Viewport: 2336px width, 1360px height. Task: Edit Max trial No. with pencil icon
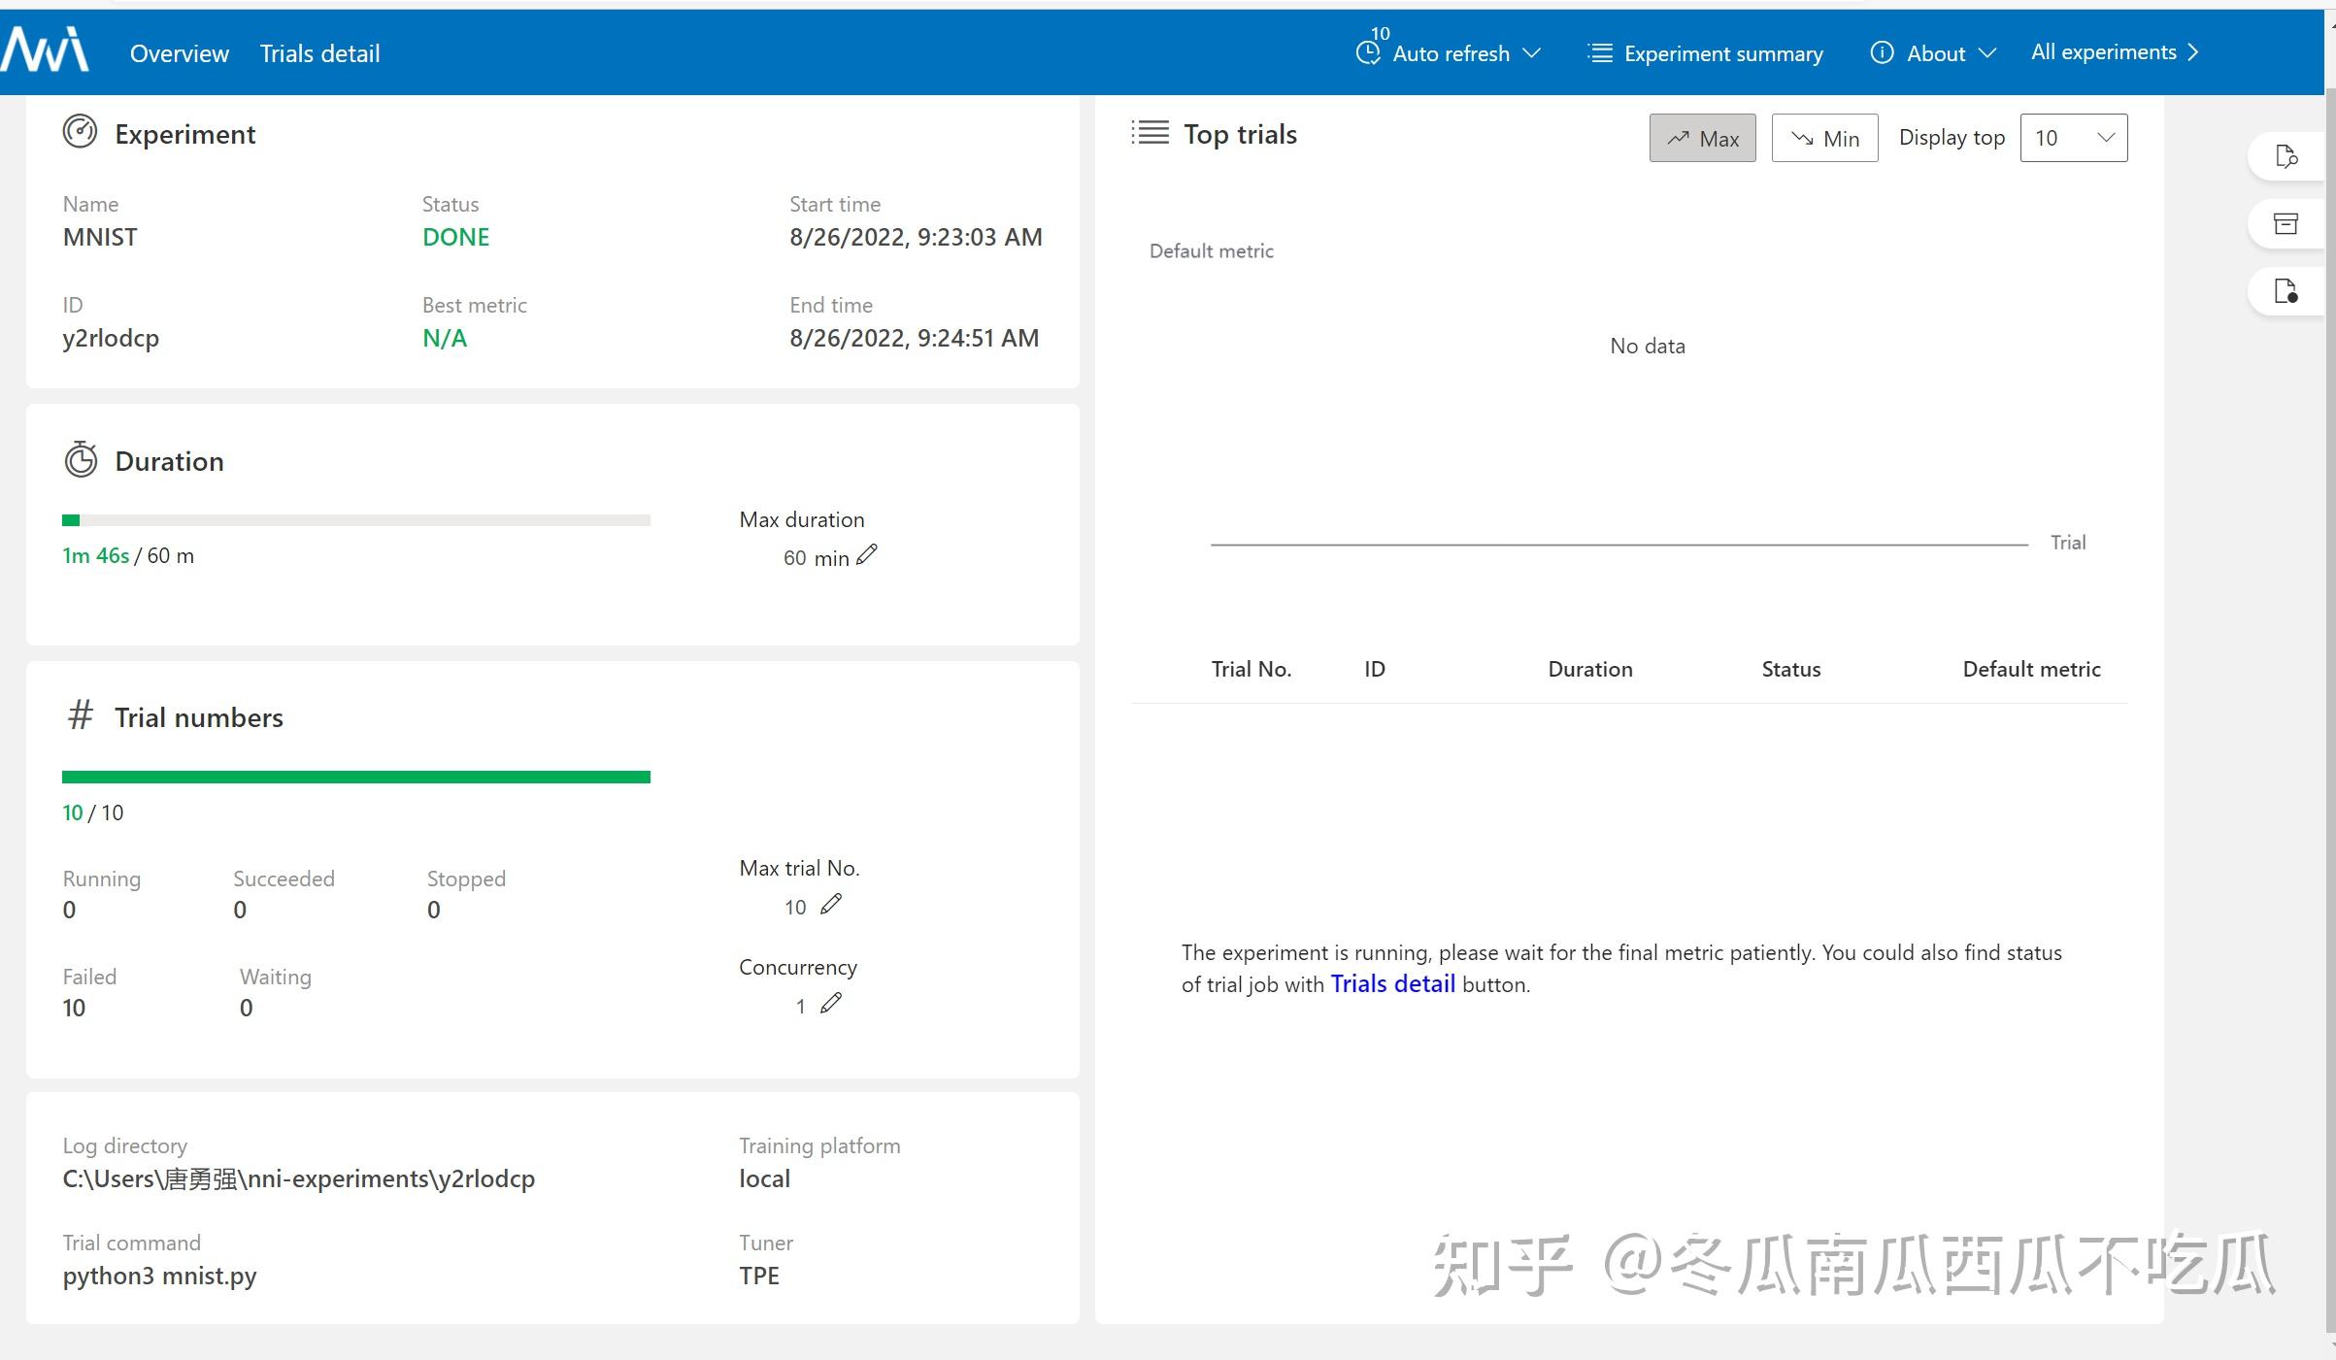[831, 904]
